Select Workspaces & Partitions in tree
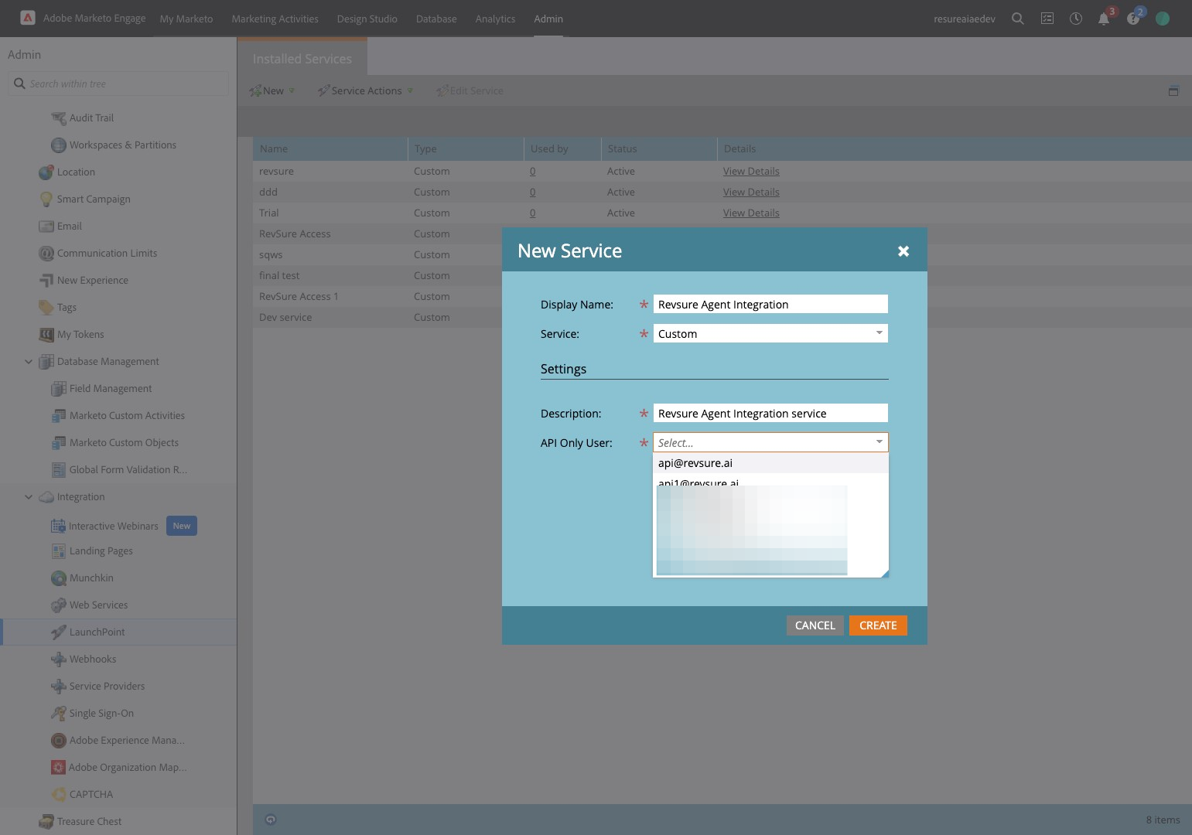This screenshot has height=835, width=1192. pos(123,145)
